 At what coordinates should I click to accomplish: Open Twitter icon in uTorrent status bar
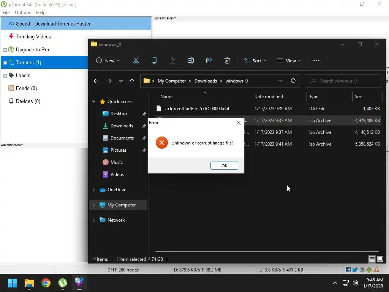[x=355, y=270]
